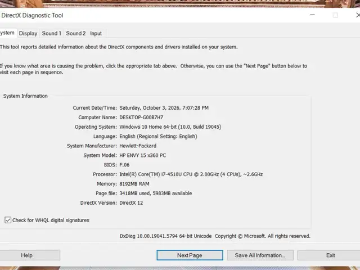Image resolution: width=360 pixels, height=270 pixels.
Task: Open the Sound 1 tab
Action: [x=51, y=34]
